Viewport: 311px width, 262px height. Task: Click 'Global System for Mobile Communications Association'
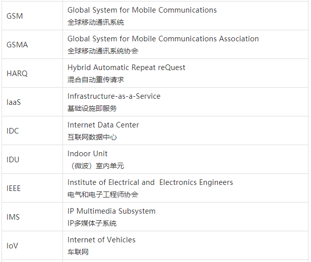point(163,39)
